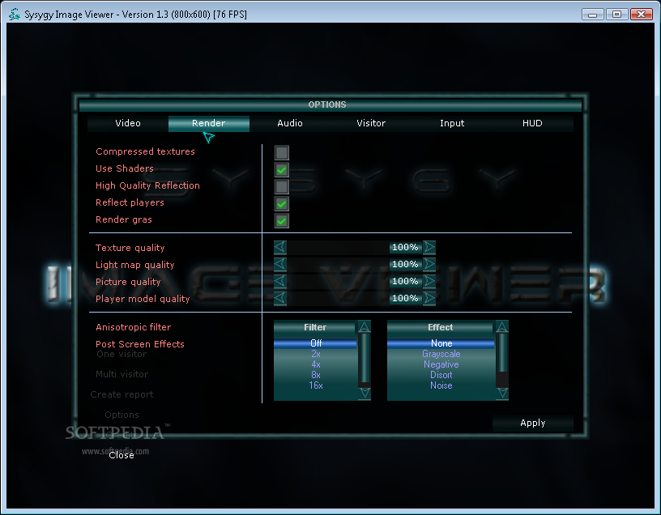Screen dimensions: 661x515
Task: Open the Audio tab
Action: coord(290,123)
